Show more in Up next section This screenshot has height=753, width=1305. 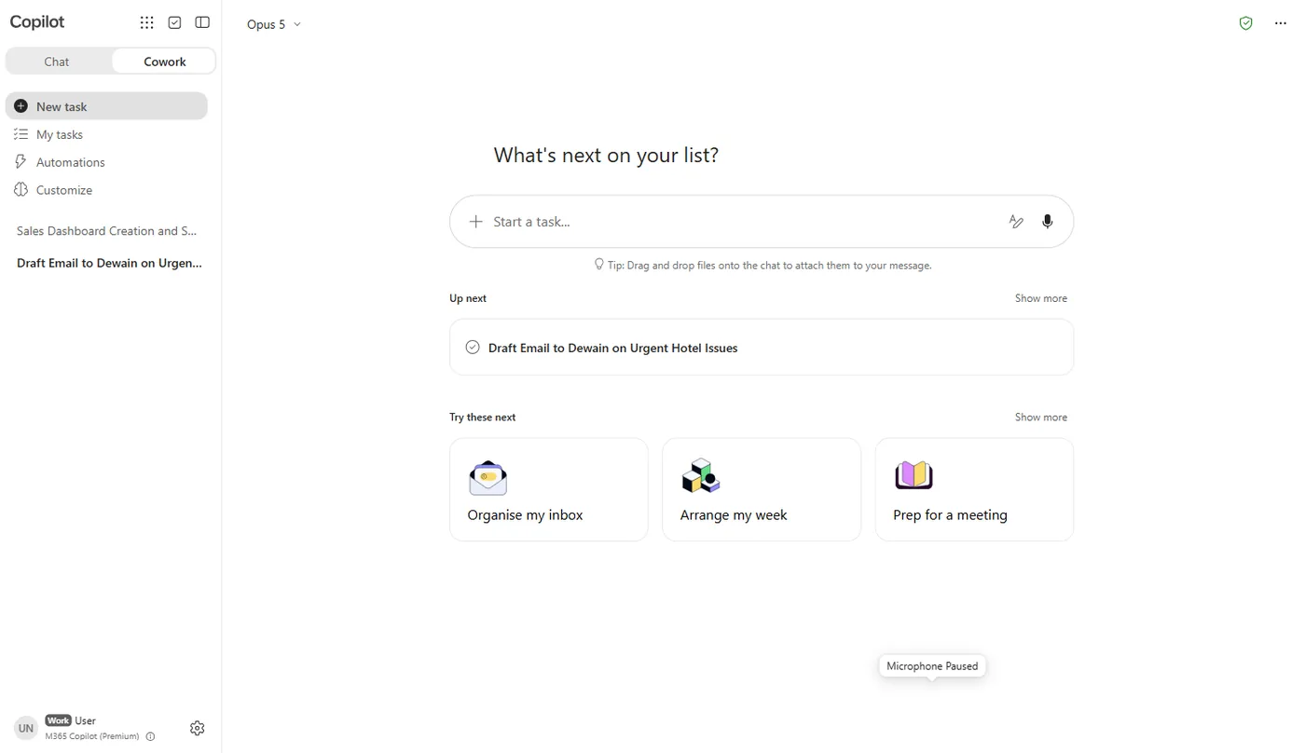pos(1040,298)
